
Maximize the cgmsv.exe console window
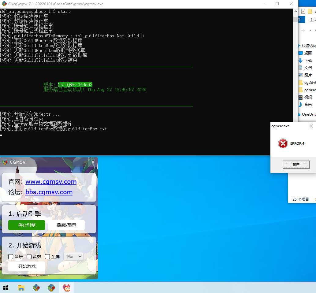tap(277, 4)
